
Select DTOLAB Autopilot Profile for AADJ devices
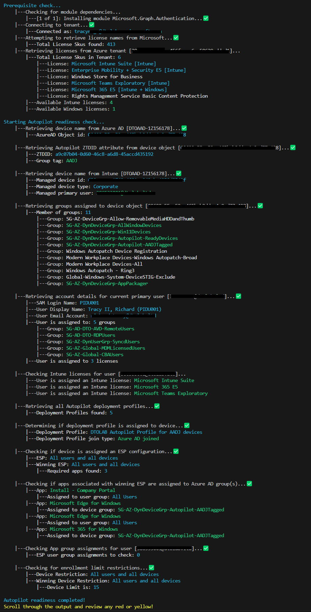click(146, 432)
